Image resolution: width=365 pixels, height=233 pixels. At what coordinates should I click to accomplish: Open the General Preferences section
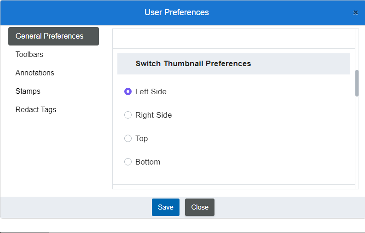coord(53,36)
